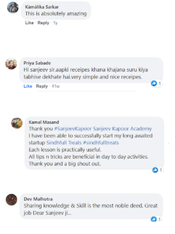Open Dev Malhotra's profile name
This screenshot has width=175, height=234.
(38, 199)
